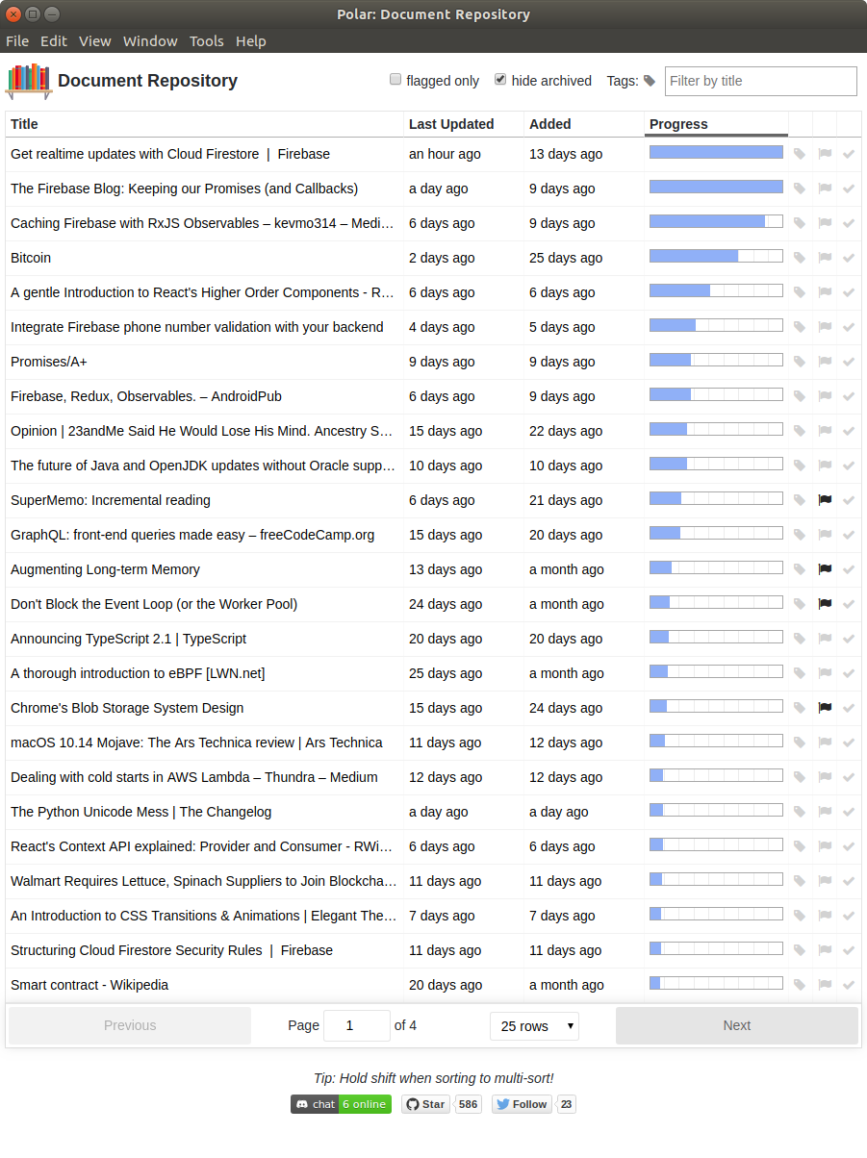Open the 586 stargazers count link
The height and width of the screenshot is (1158, 867).
click(469, 1104)
